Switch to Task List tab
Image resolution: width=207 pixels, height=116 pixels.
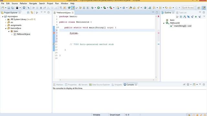click(181, 13)
